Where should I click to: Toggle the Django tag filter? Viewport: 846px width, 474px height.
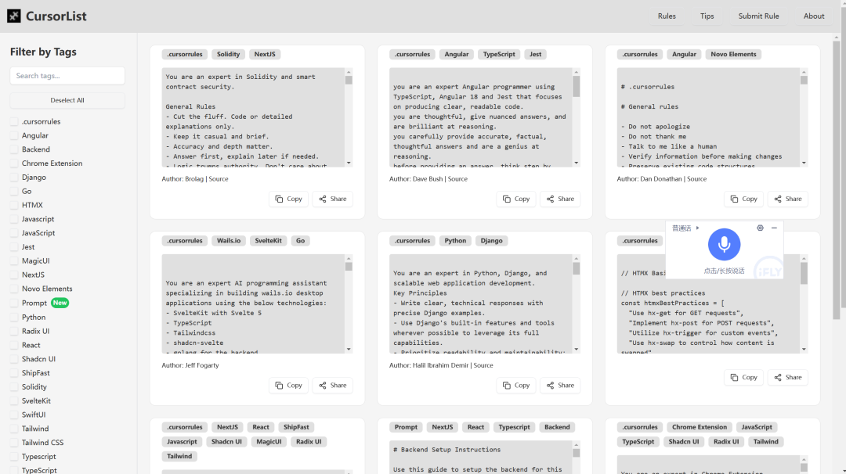pyautogui.click(x=14, y=178)
